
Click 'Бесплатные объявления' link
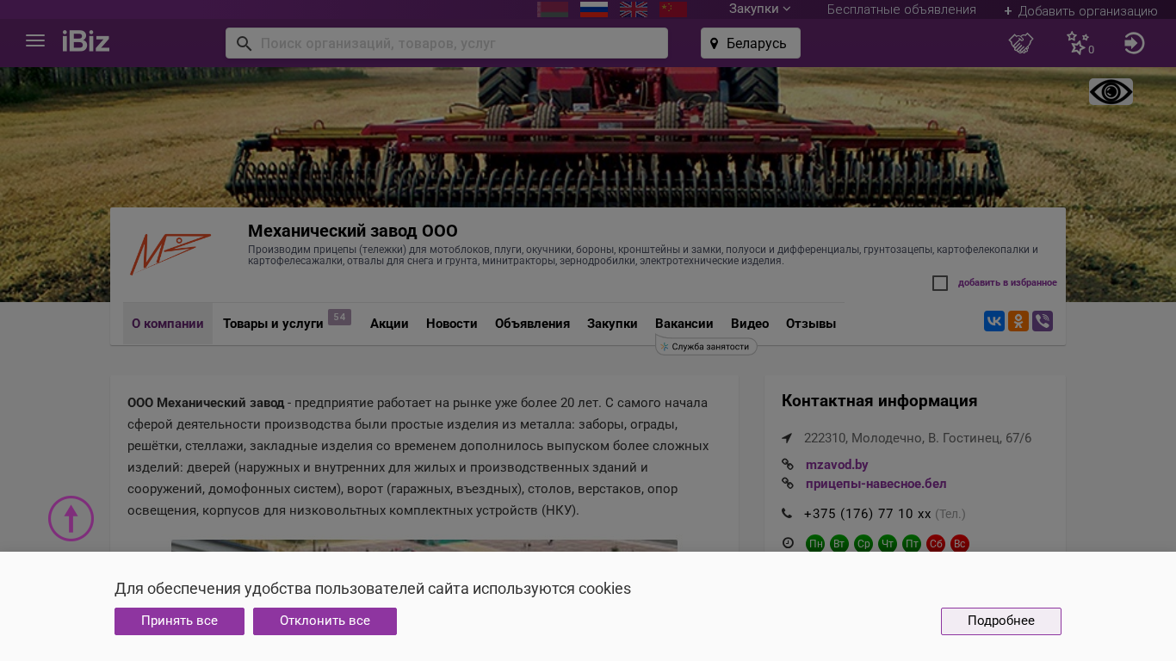901,9
